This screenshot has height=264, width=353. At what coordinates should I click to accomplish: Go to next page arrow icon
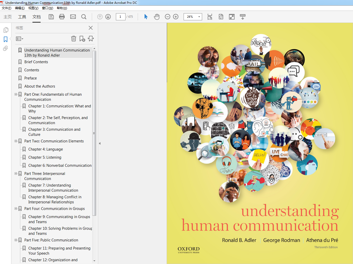[108, 17]
